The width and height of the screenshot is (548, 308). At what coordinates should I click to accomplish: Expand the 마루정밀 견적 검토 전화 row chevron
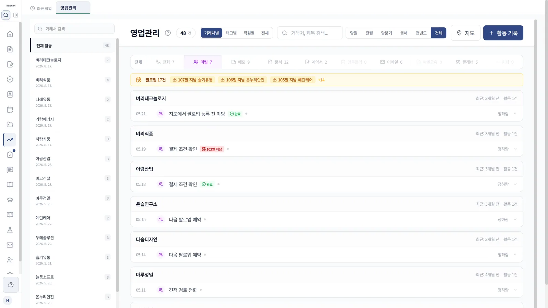515,290
